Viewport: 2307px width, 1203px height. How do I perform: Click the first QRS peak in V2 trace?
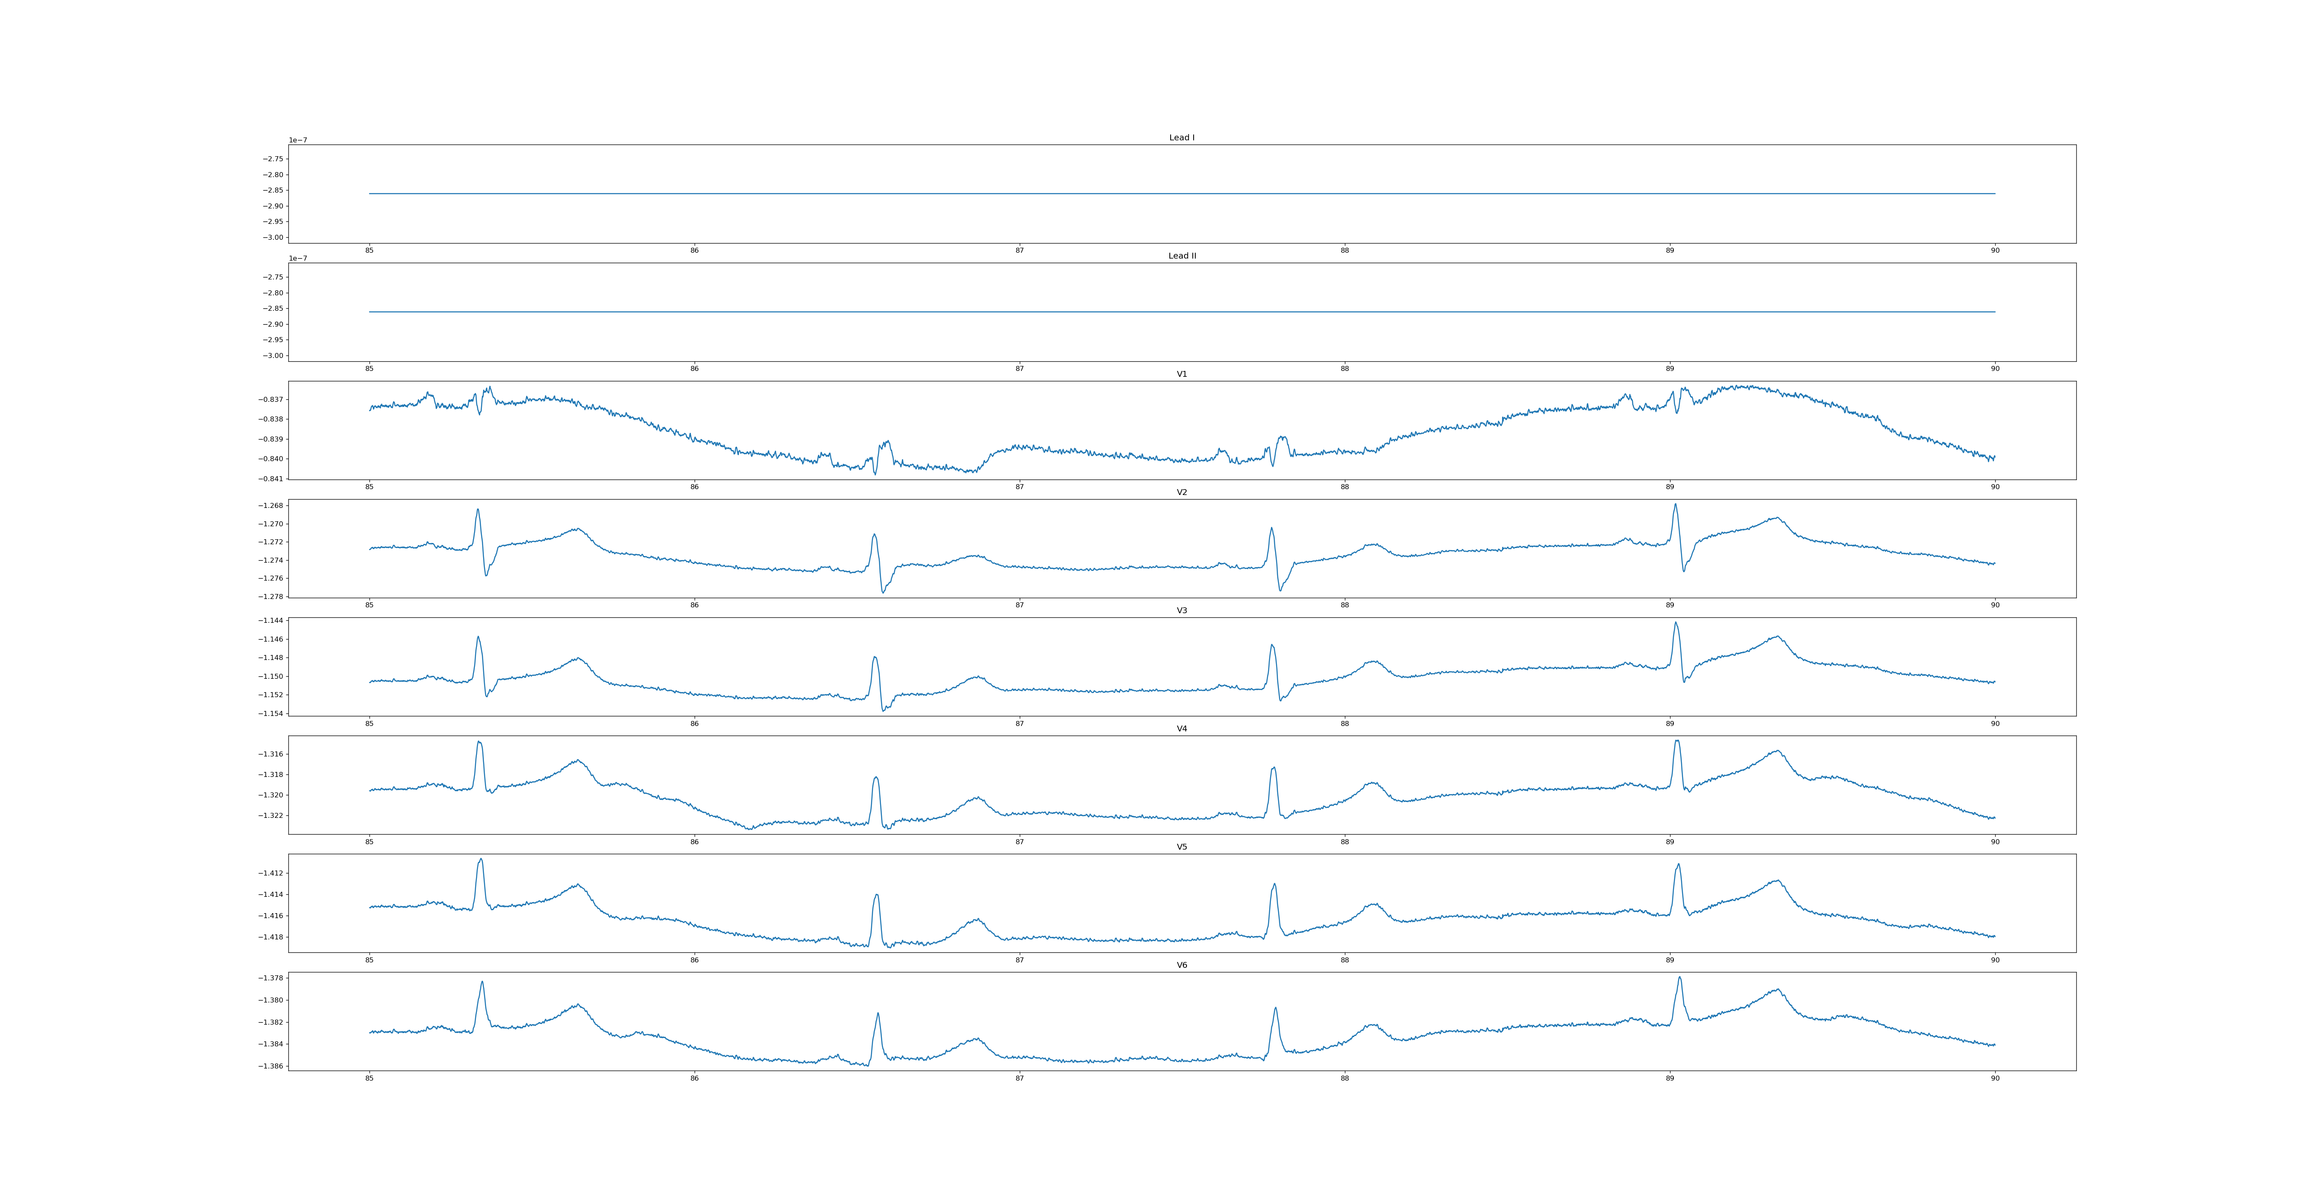477,510
